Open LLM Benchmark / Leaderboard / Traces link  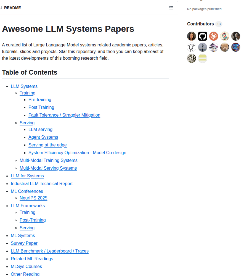click(x=50, y=251)
